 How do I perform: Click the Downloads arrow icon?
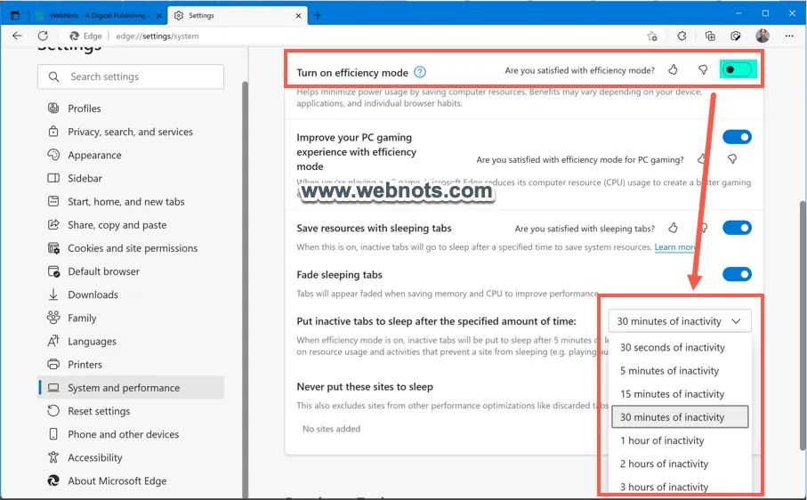point(53,294)
